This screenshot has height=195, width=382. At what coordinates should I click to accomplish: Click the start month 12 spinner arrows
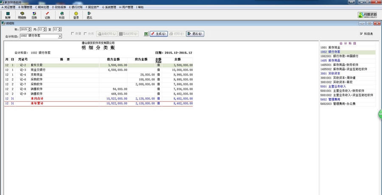[45, 29]
